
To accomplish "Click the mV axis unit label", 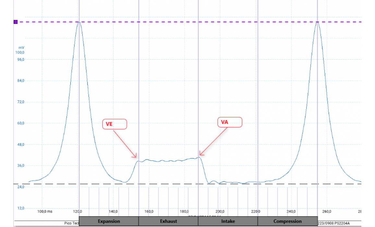I will click(x=21, y=47).
